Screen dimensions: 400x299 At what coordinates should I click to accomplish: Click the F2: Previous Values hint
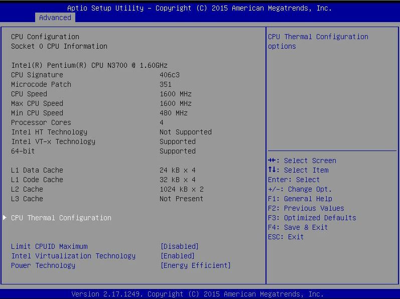click(306, 208)
